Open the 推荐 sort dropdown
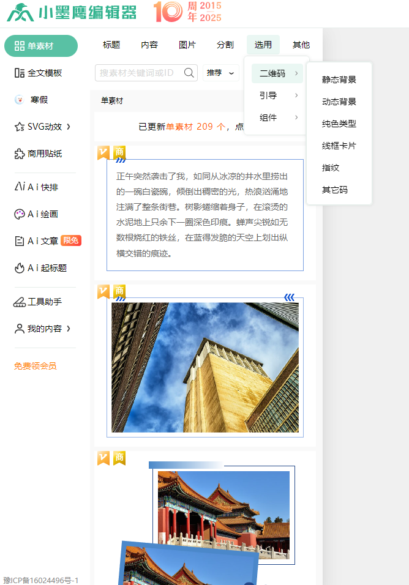Screen dimensions: 409x585 click(221, 73)
